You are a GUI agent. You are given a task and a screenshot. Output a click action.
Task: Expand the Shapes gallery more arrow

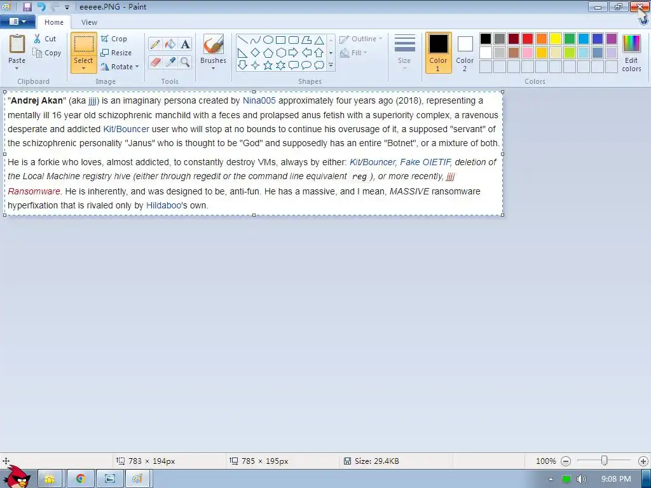click(331, 65)
